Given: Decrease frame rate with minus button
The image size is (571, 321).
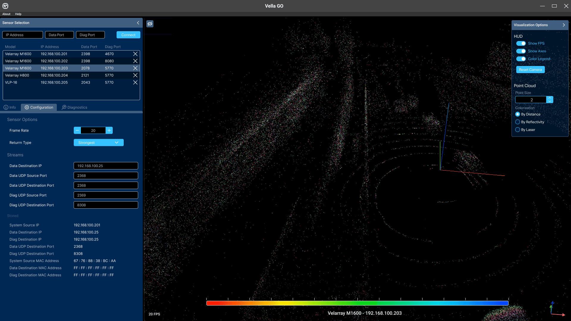Looking at the screenshot, I should coord(77,130).
